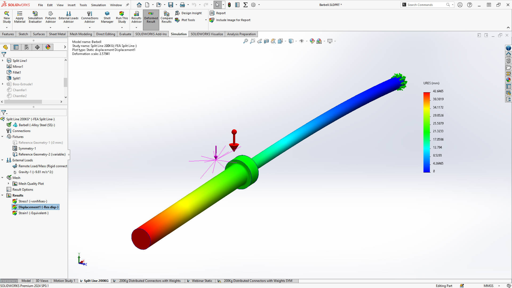Image resolution: width=512 pixels, height=288 pixels.
Task: Open the Webinar Static study tab
Action: click(202, 281)
